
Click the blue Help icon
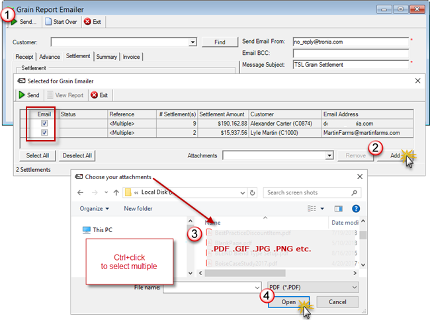pyautogui.click(x=356, y=209)
